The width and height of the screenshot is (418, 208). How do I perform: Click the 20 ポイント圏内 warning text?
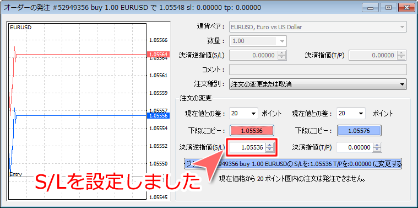click(292, 178)
